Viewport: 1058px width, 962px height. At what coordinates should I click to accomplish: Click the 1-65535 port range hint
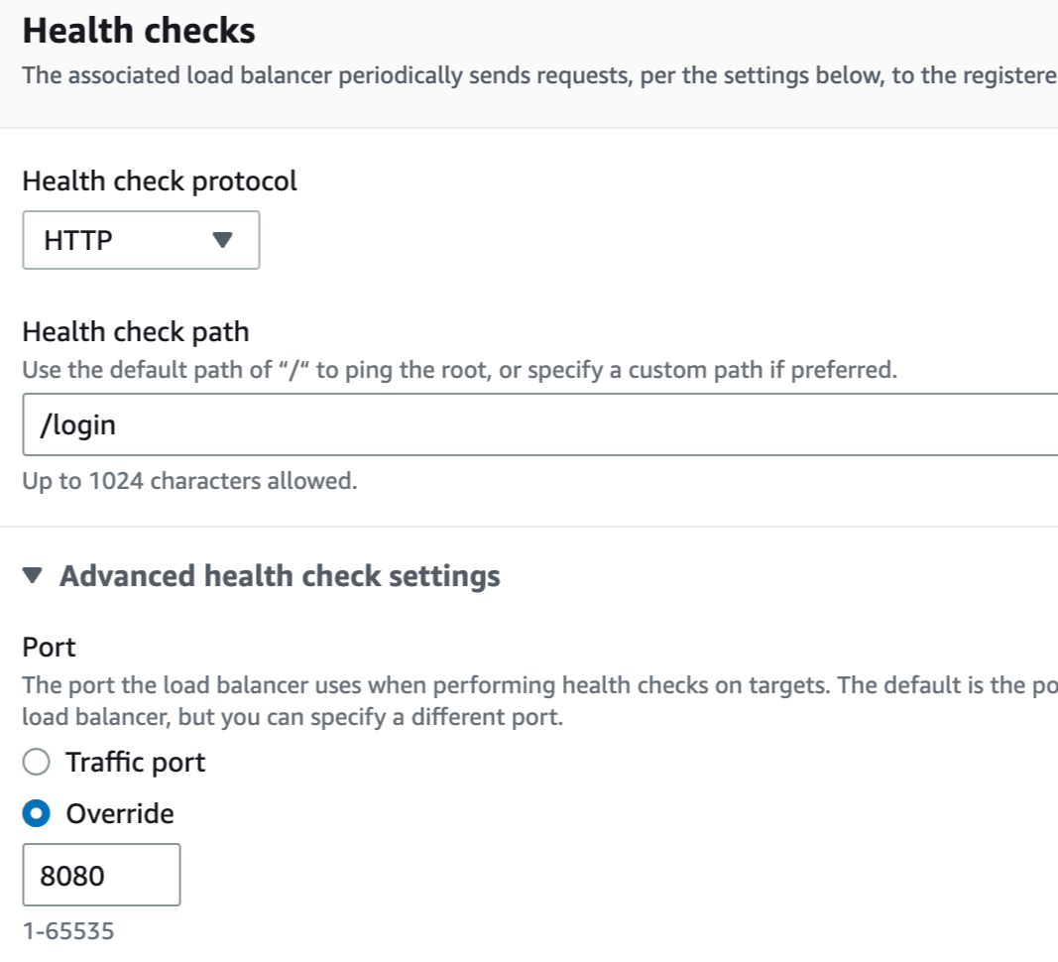(x=68, y=931)
